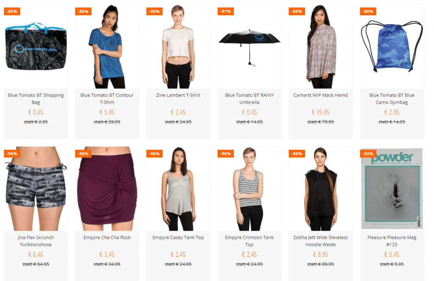Open Blue Tomato BT Contour T-Shirt photo
The width and height of the screenshot is (434, 281).
click(x=107, y=46)
